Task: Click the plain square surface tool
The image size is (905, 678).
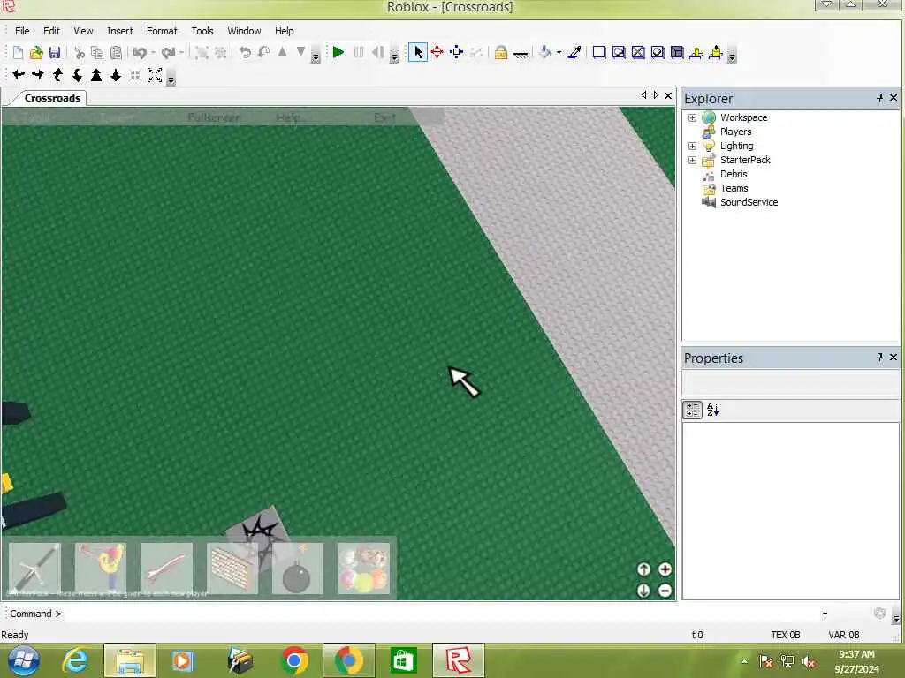Action: click(599, 52)
